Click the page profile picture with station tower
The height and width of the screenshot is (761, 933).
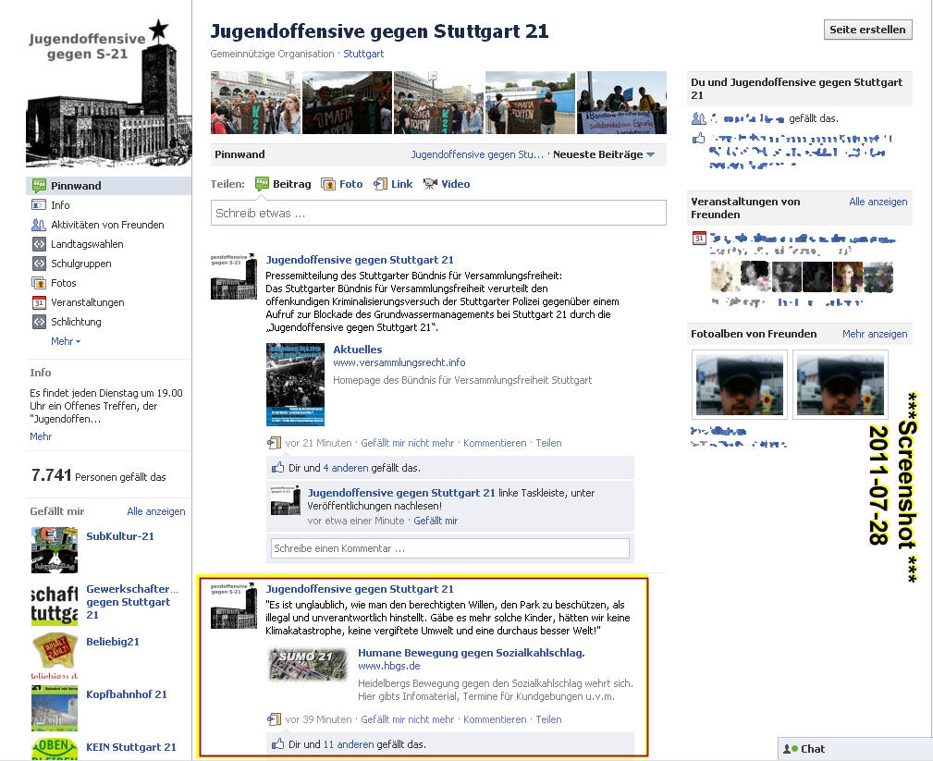pyautogui.click(x=109, y=92)
